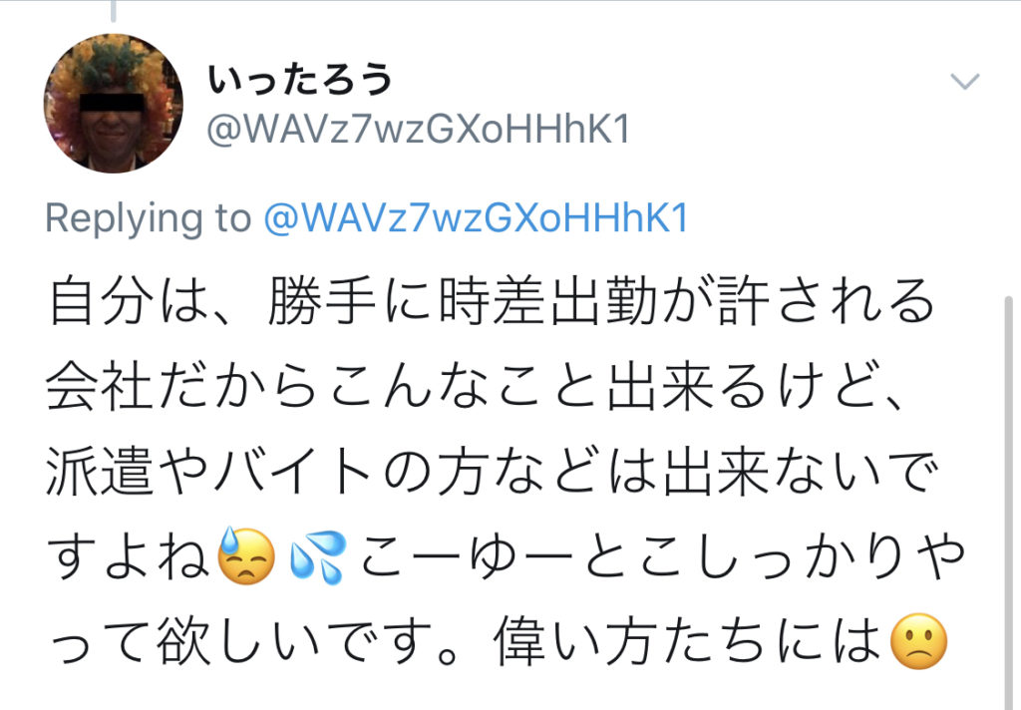Click the text すよね before the emojis
The height and width of the screenshot is (710, 1021).
coord(129,556)
